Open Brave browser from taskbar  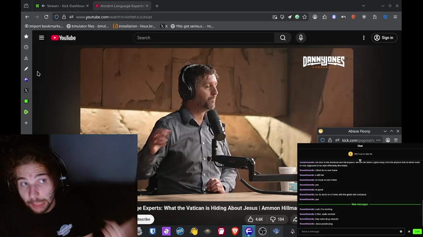(x=235, y=231)
